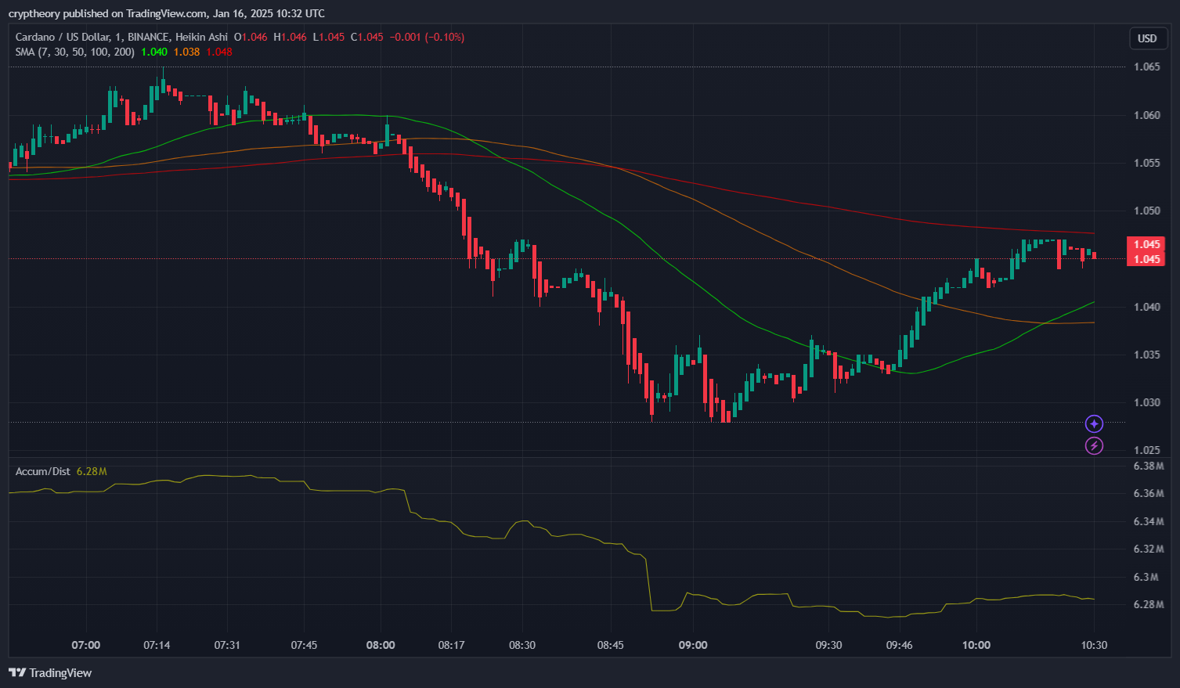Click the 08:17 time axis label
This screenshot has height=688, width=1180.
click(451, 645)
